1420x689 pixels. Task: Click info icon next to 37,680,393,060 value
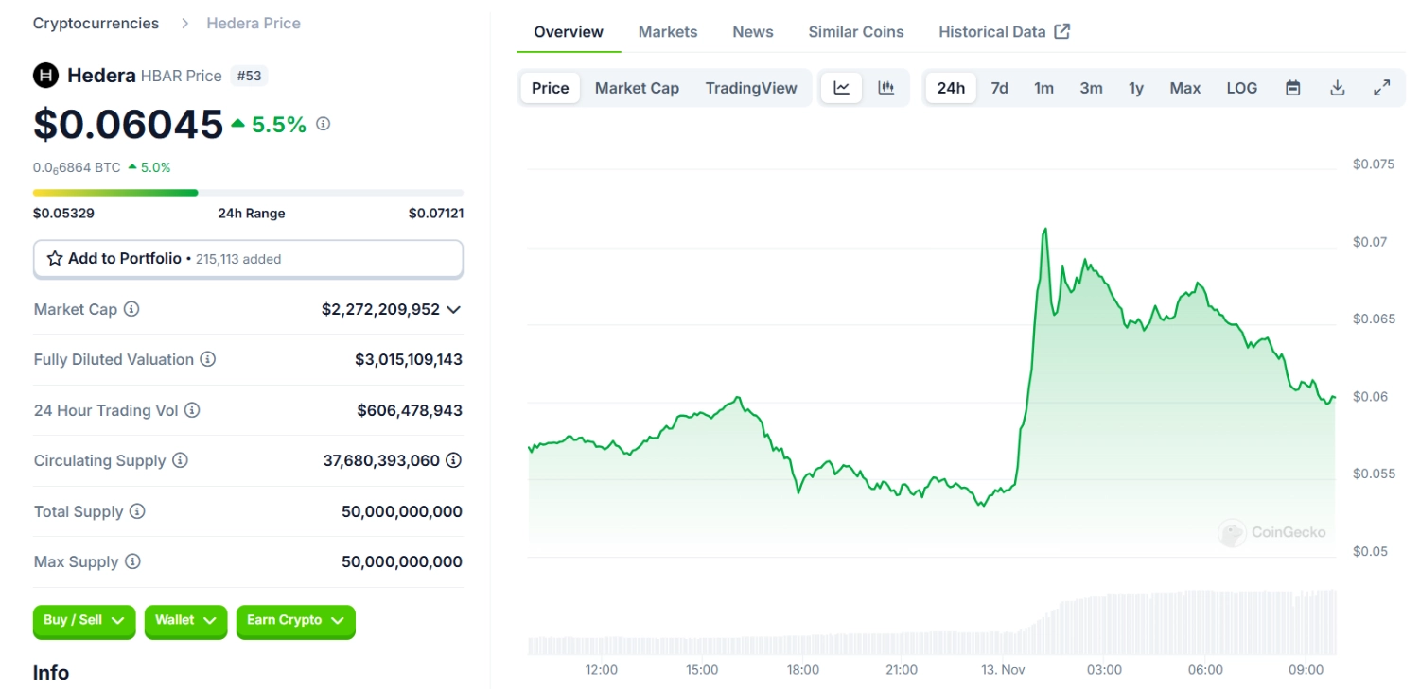click(x=454, y=460)
